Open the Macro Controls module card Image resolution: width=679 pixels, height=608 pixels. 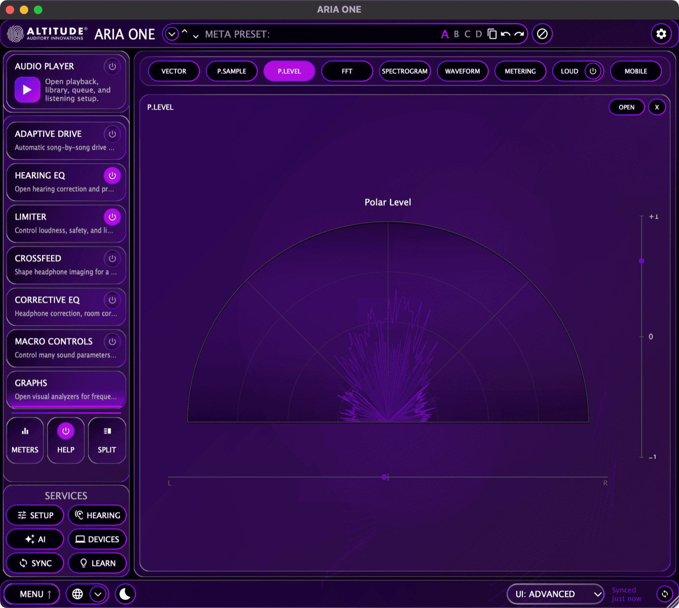(66, 348)
